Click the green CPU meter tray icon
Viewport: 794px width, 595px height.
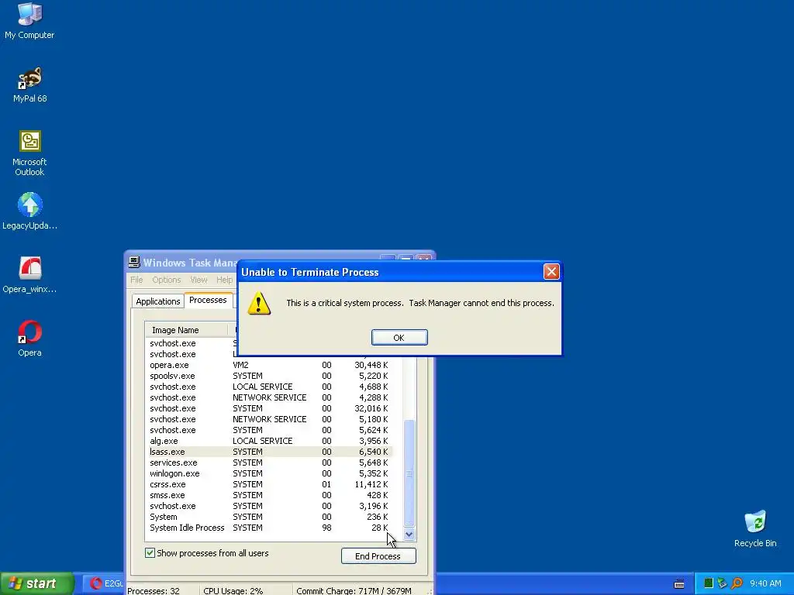pyautogui.click(x=709, y=583)
